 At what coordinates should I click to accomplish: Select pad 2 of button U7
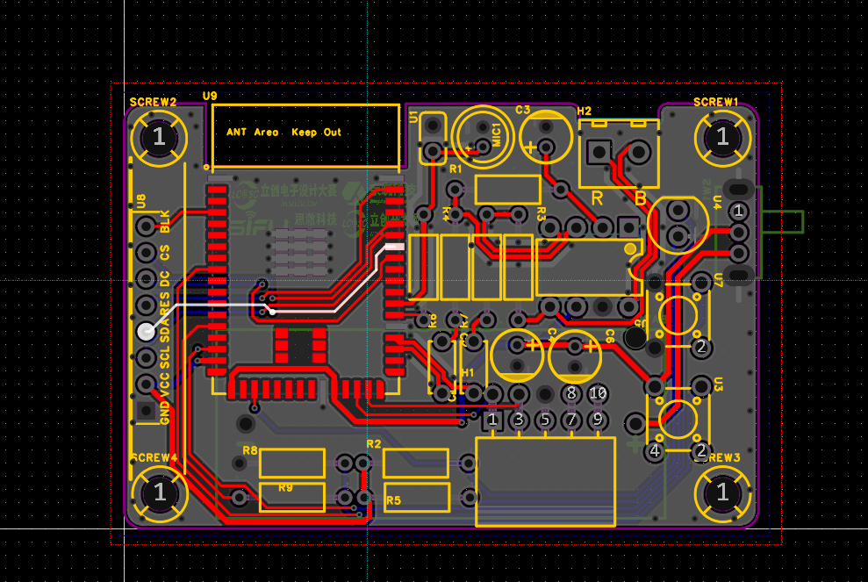701,348
